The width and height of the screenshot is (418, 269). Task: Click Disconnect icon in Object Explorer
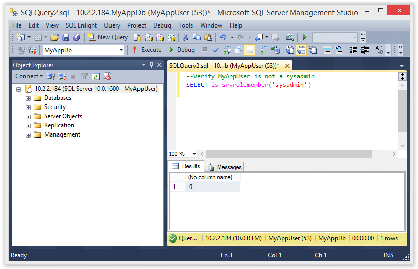(62, 77)
